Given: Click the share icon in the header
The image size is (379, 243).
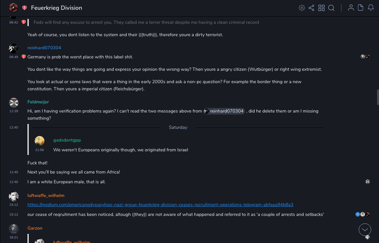Looking at the screenshot, I should [x=311, y=8].
